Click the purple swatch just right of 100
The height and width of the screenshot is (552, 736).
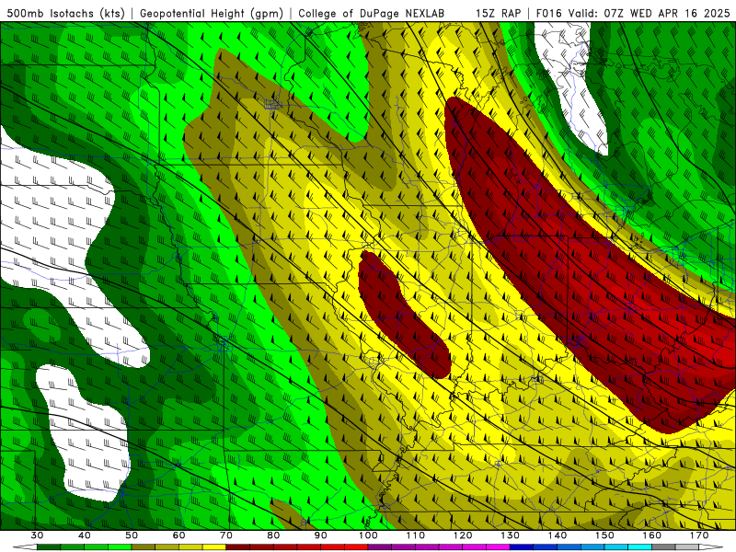(x=380, y=547)
